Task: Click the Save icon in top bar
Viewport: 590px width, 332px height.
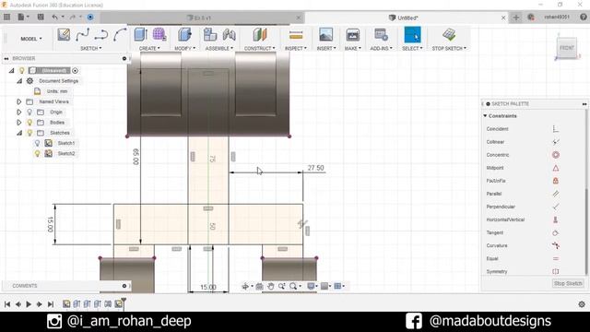Action: tap(41, 17)
